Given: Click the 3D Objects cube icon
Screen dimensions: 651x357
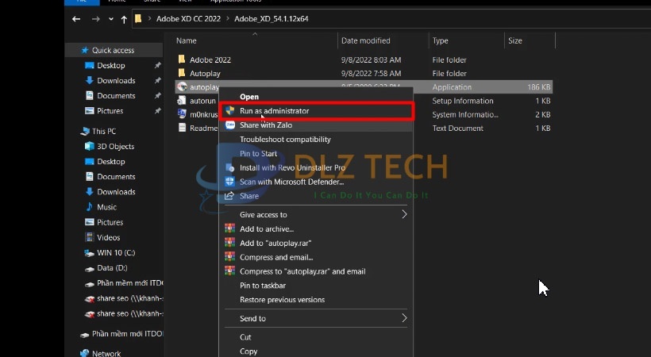Looking at the screenshot, I should pyautogui.click(x=89, y=146).
